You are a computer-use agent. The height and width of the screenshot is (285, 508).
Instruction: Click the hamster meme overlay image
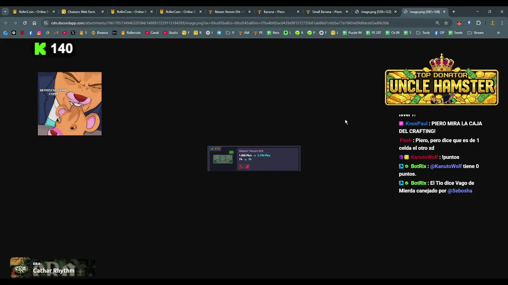pos(69,104)
